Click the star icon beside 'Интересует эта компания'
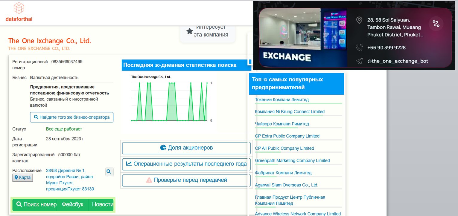Screen dimensions: 458x216 (189, 31)
